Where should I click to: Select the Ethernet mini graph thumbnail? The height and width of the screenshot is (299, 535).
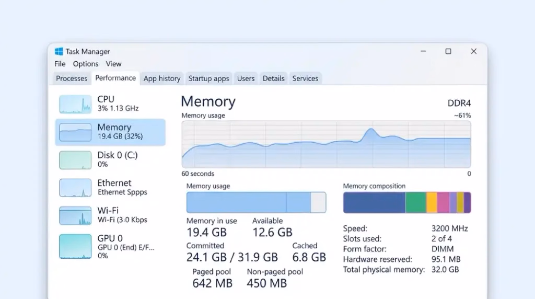75,188
